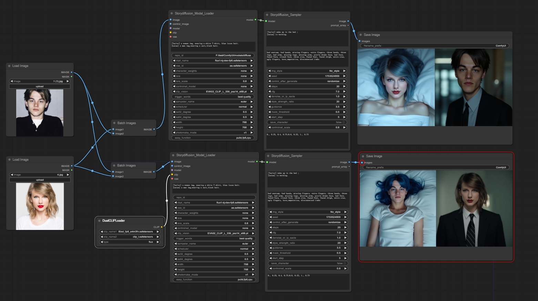
Task: Click model output port on upper Model Loader
Action: [255, 20]
